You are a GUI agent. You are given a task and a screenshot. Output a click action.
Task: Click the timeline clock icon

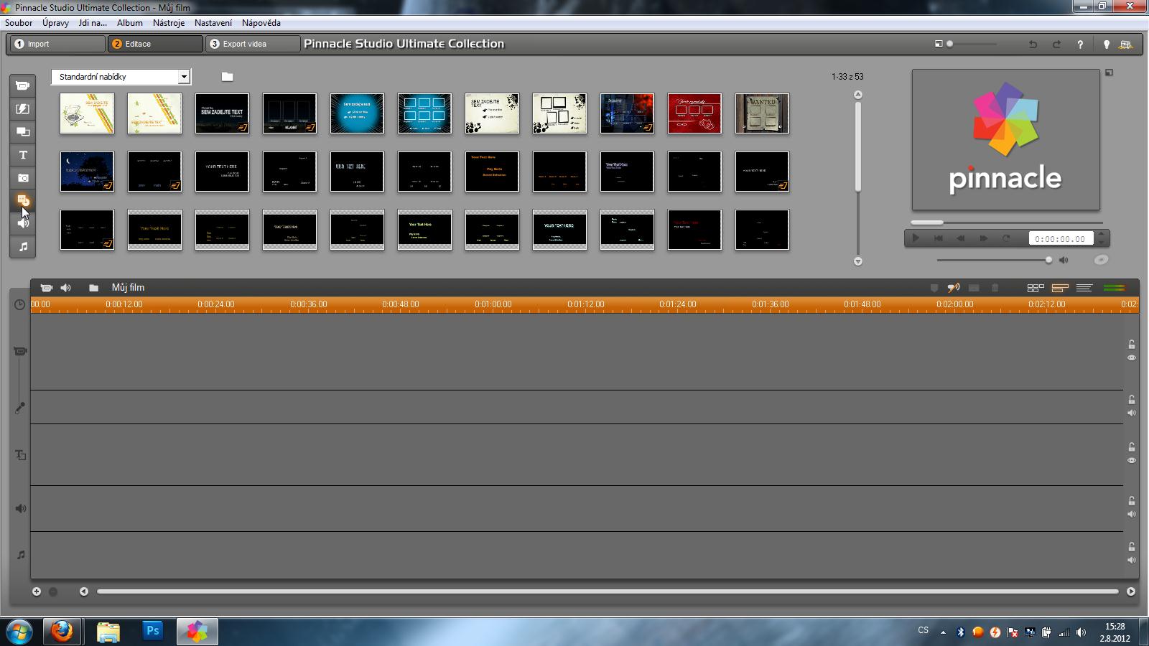point(19,304)
